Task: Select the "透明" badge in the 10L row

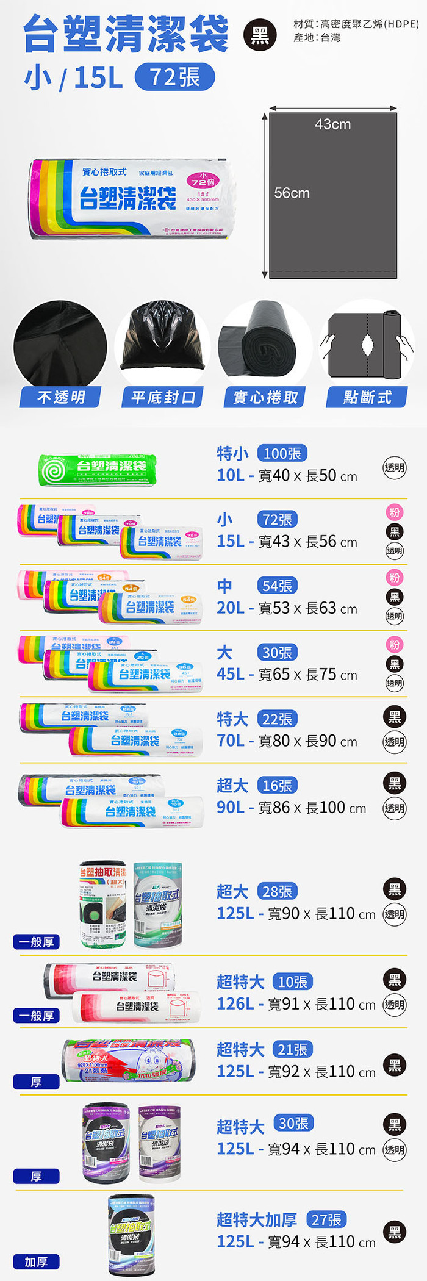Action: pos(394,468)
